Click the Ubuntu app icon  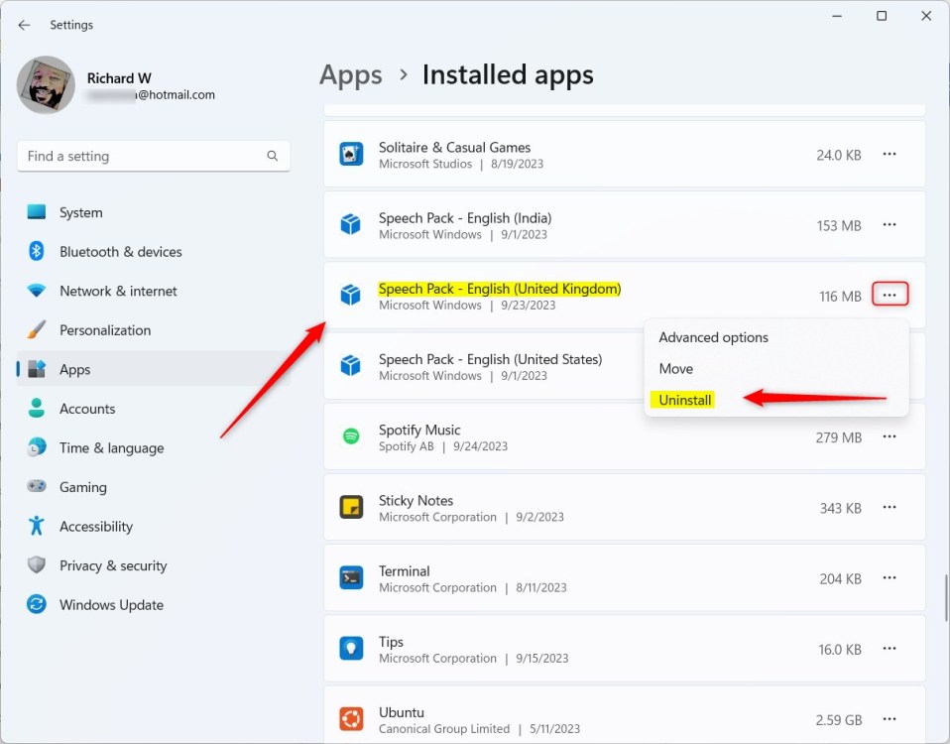[351, 719]
